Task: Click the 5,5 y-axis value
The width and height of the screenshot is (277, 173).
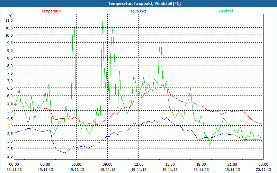Action: 10,103
